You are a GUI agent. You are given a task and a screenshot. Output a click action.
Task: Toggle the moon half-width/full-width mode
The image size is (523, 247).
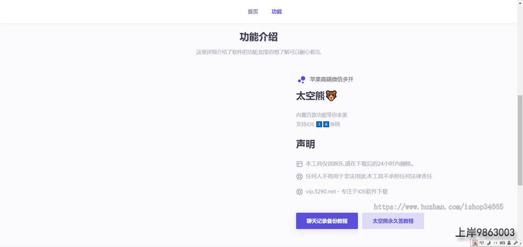pos(489,243)
